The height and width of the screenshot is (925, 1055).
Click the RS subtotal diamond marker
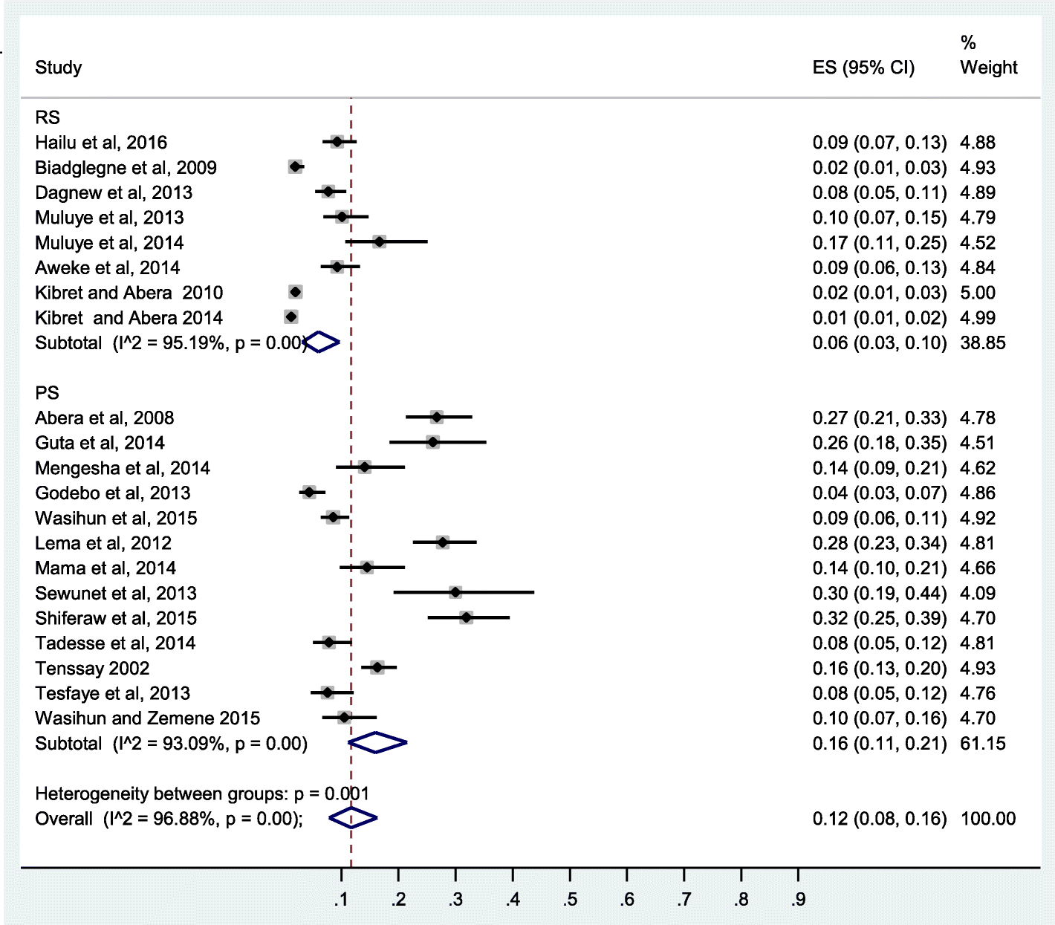click(321, 342)
